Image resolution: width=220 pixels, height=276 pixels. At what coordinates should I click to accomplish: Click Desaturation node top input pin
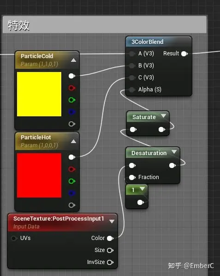point(132,165)
